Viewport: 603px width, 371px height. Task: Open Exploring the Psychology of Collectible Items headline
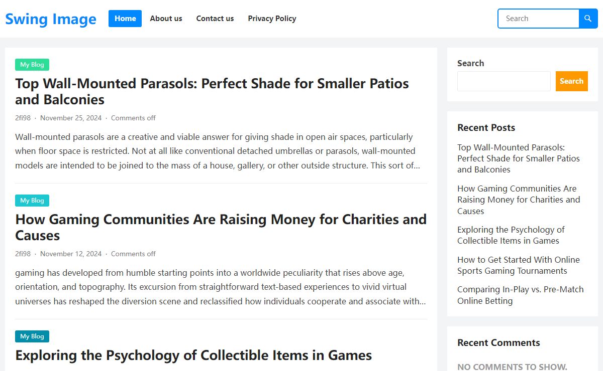[193, 355]
